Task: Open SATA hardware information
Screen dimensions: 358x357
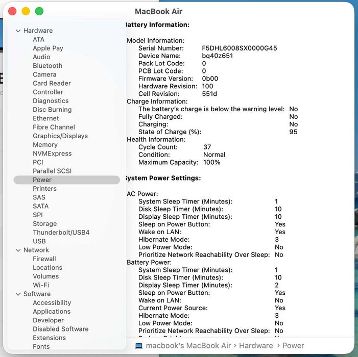Action: [x=41, y=207]
